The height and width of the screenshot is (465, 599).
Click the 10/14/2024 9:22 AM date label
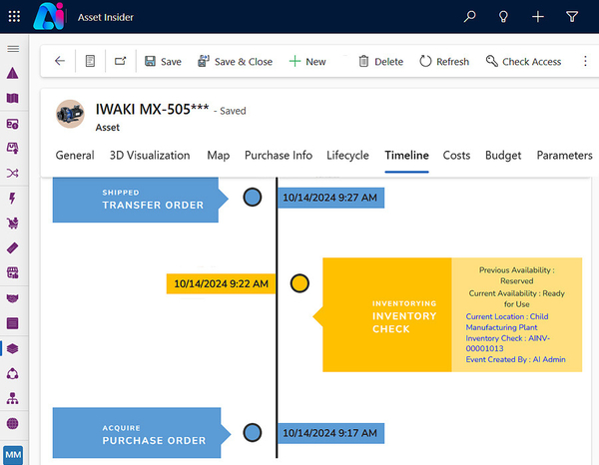[x=221, y=283]
